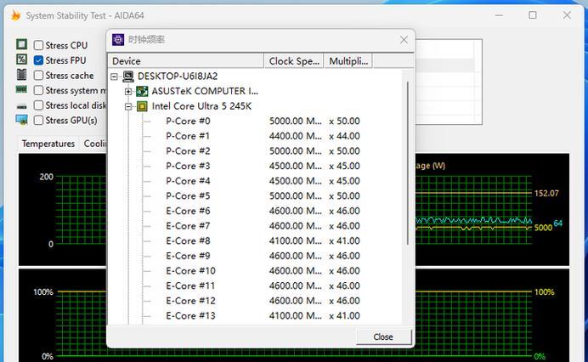Click the Device column header
Screen dimensions: 588x362
(186, 61)
